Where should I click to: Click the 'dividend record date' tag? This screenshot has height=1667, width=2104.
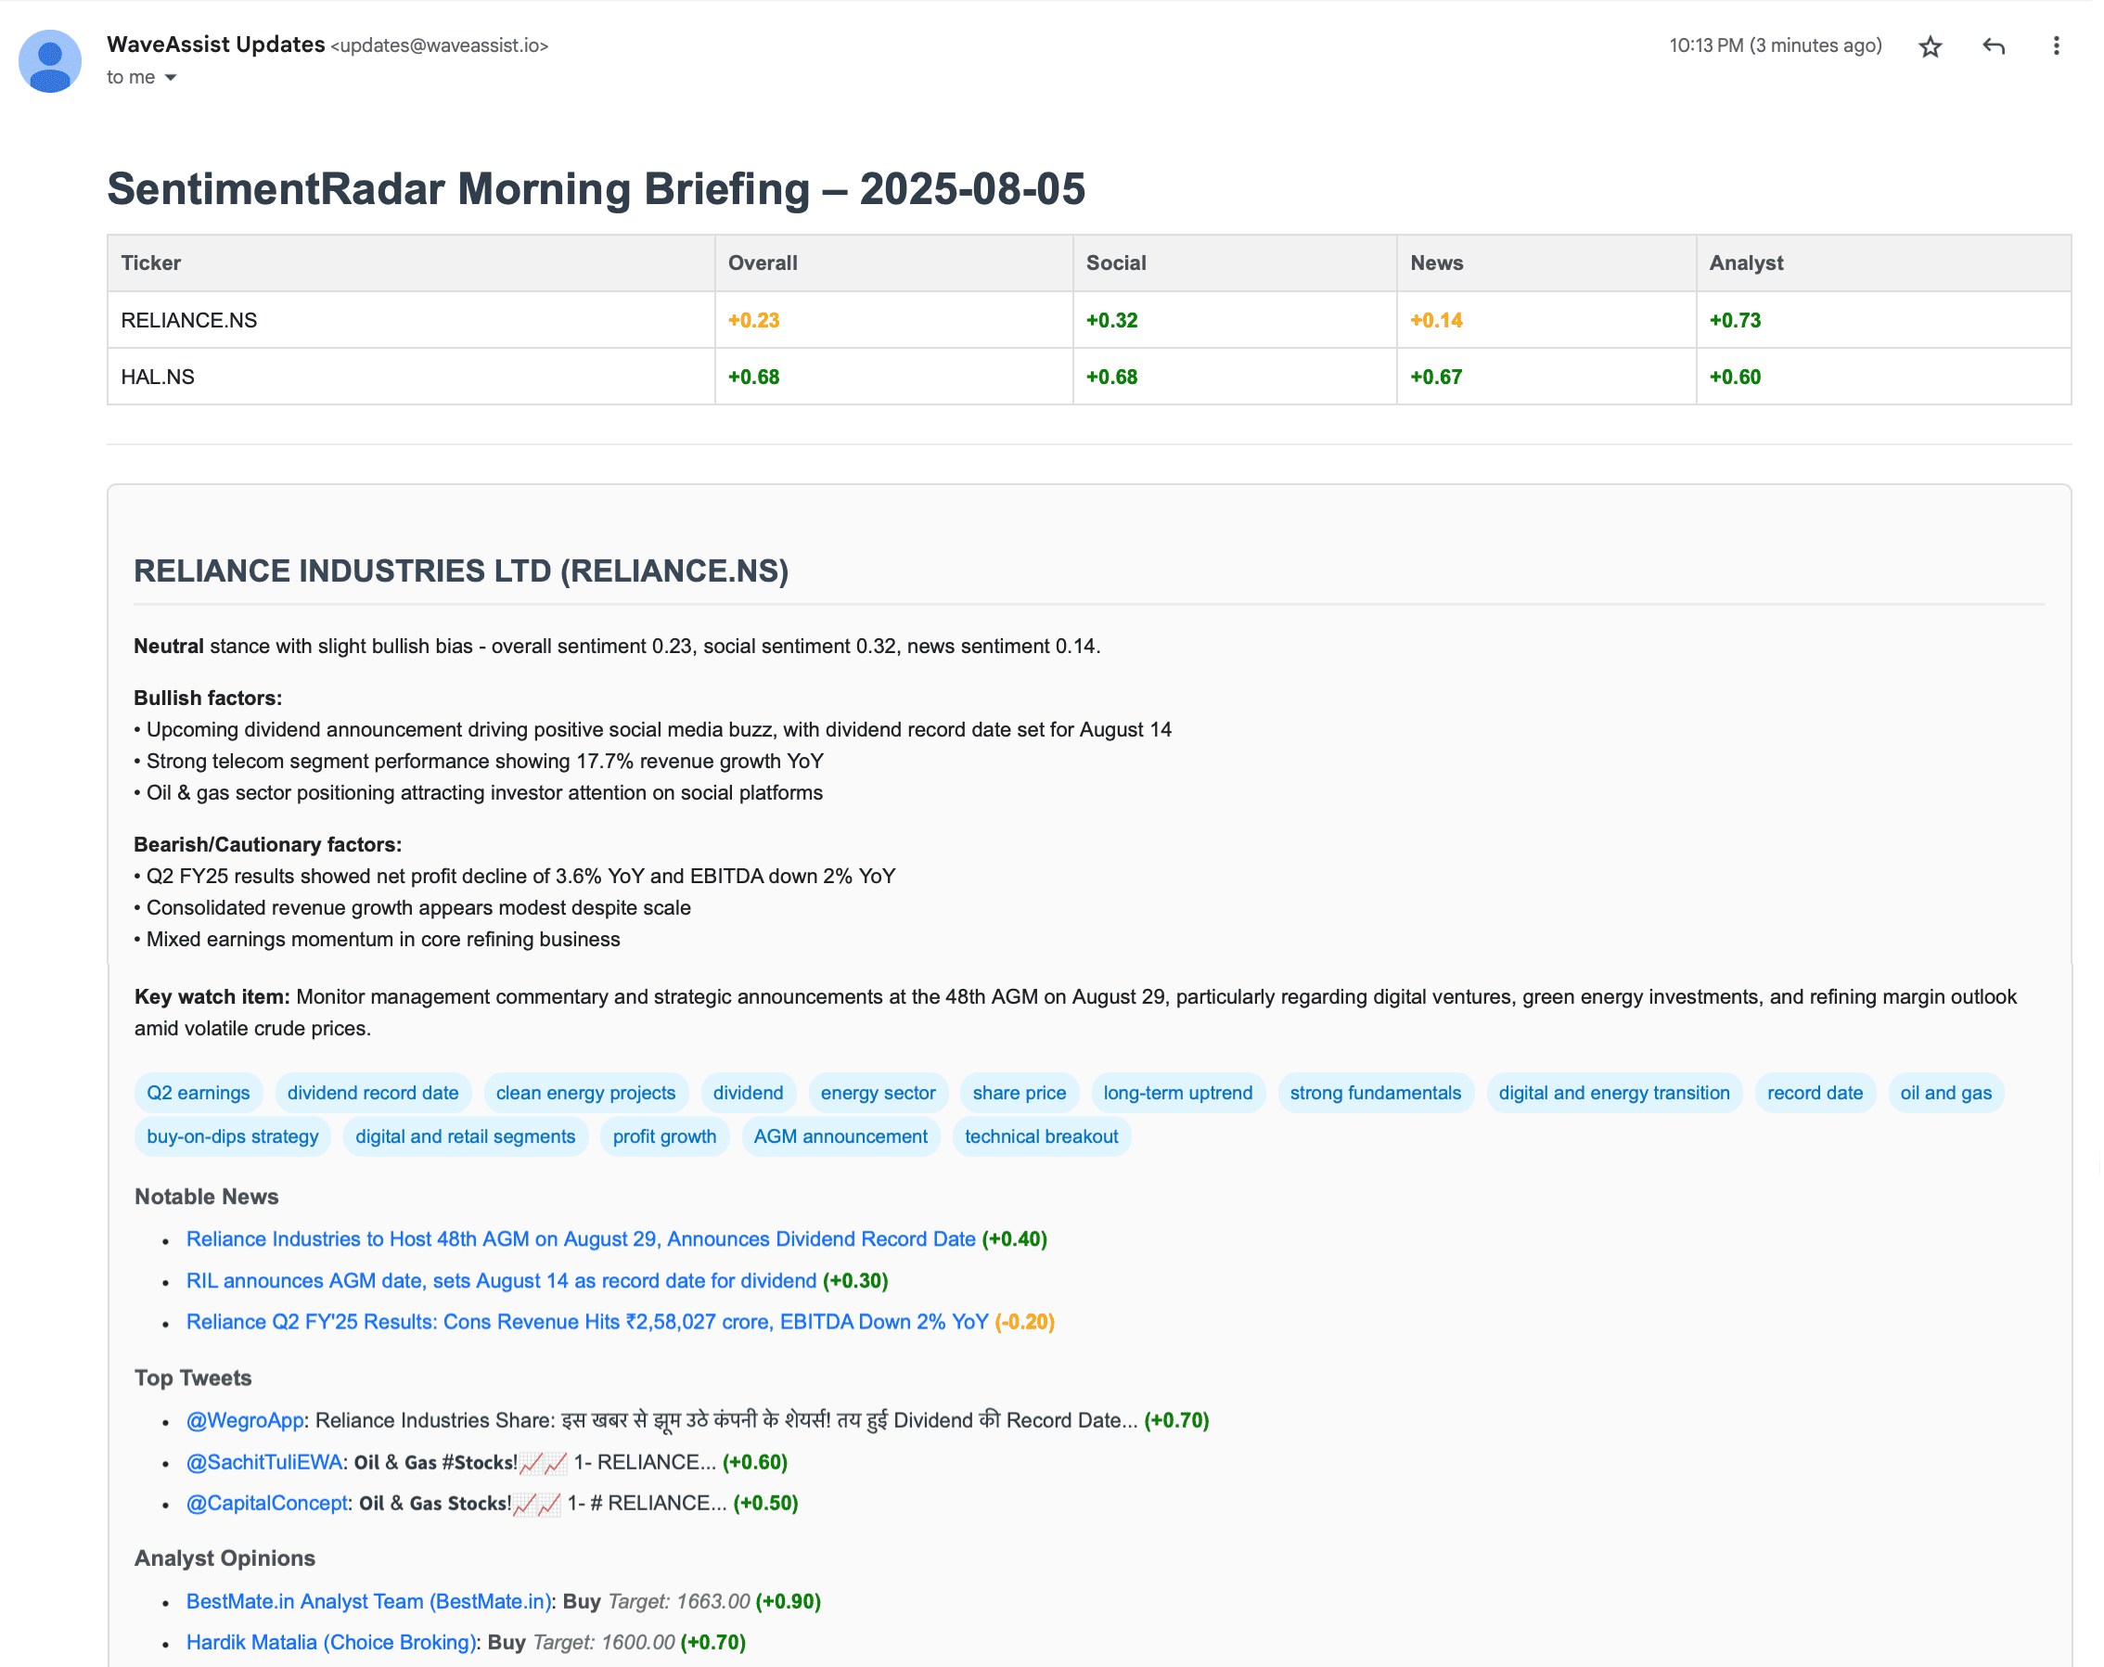coord(373,1093)
